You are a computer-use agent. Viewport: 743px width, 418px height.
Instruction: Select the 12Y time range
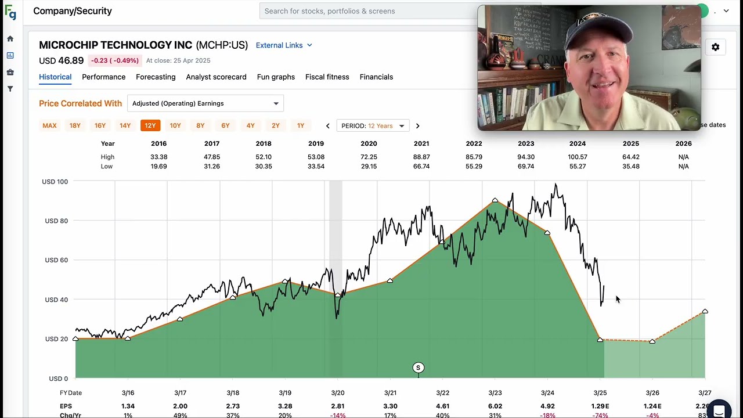click(x=150, y=125)
